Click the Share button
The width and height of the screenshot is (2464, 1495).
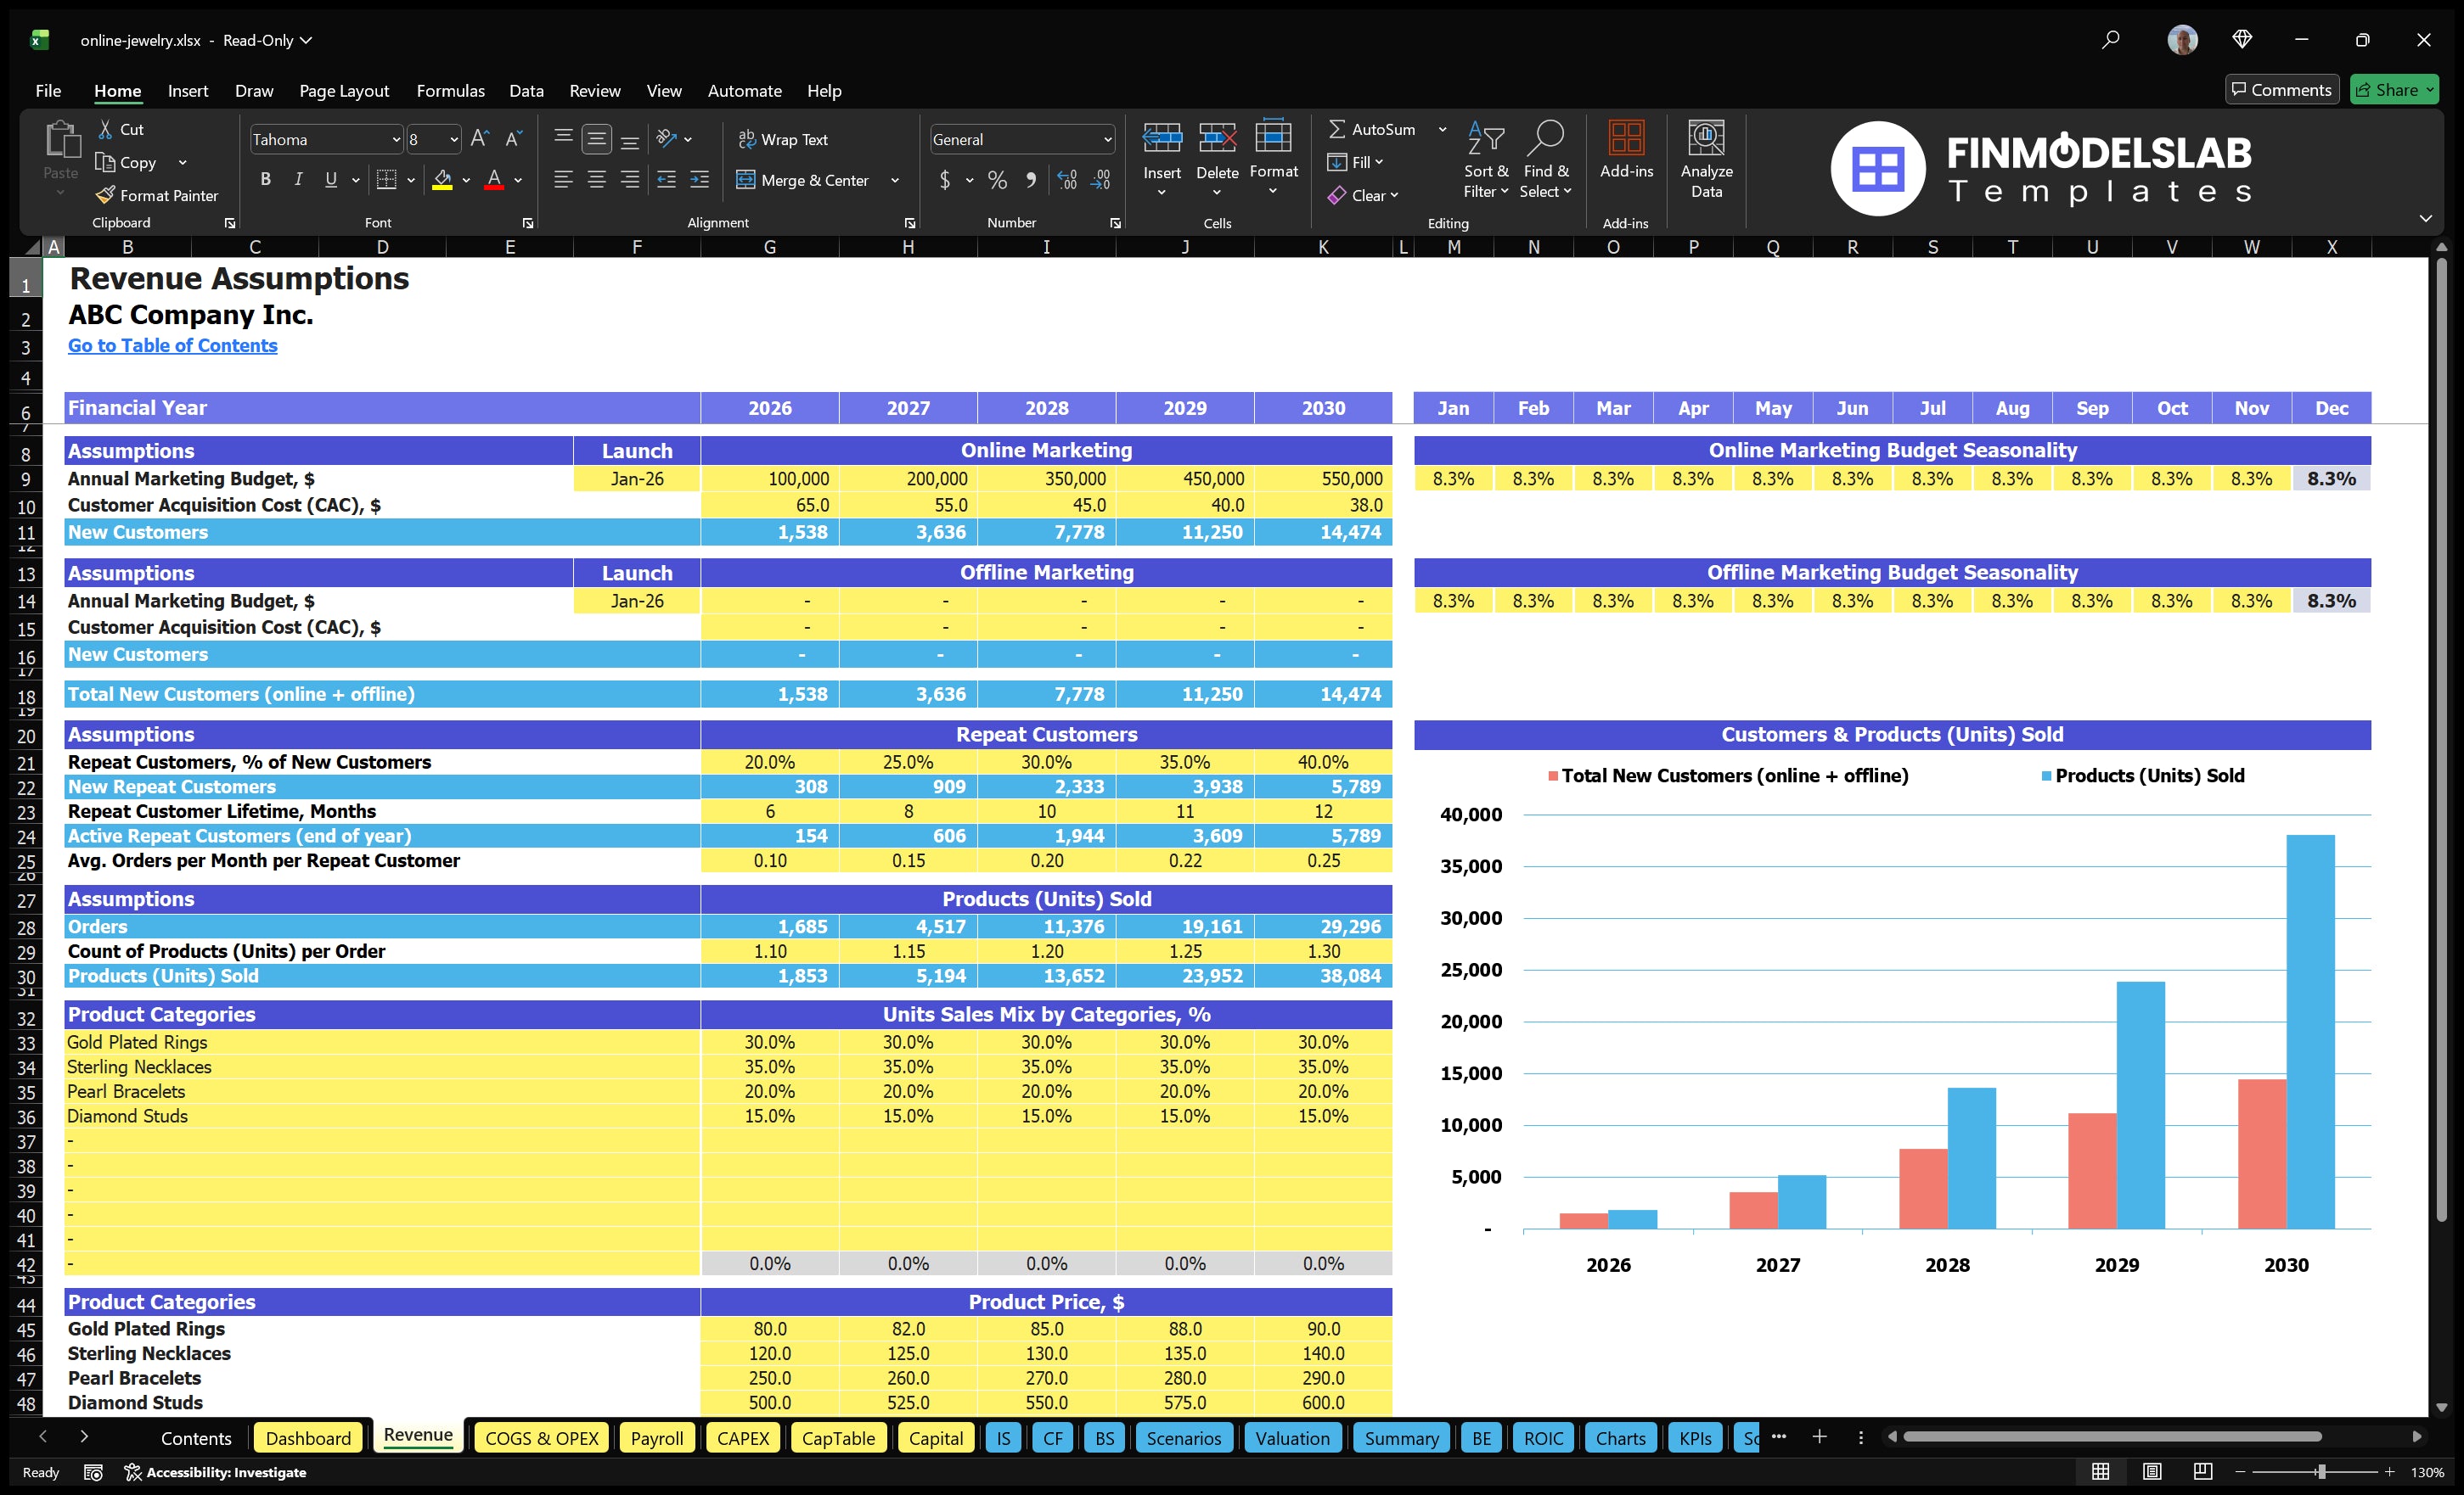coord(2393,89)
